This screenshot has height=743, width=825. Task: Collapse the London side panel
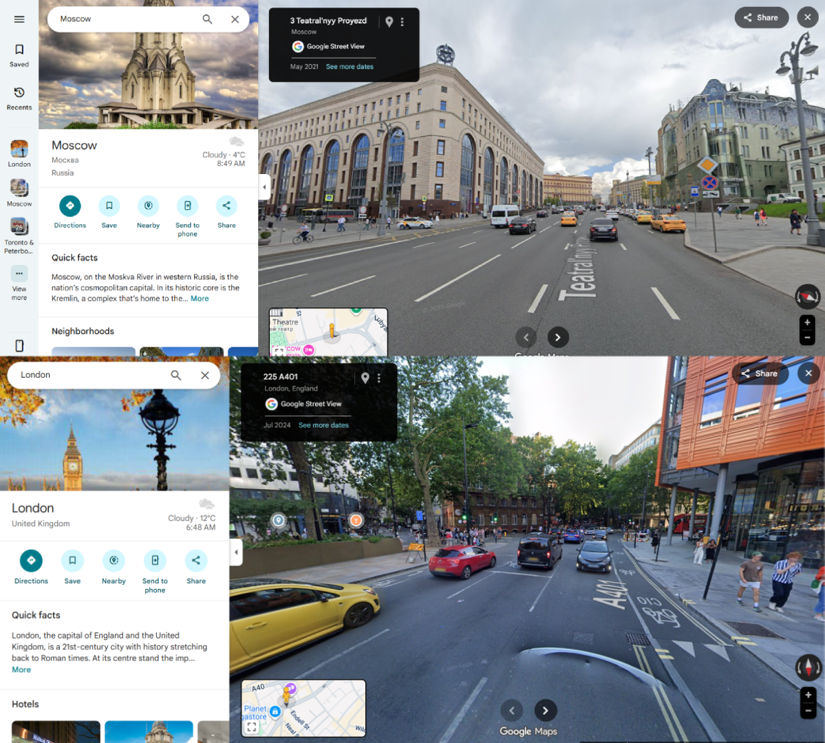pyautogui.click(x=236, y=552)
